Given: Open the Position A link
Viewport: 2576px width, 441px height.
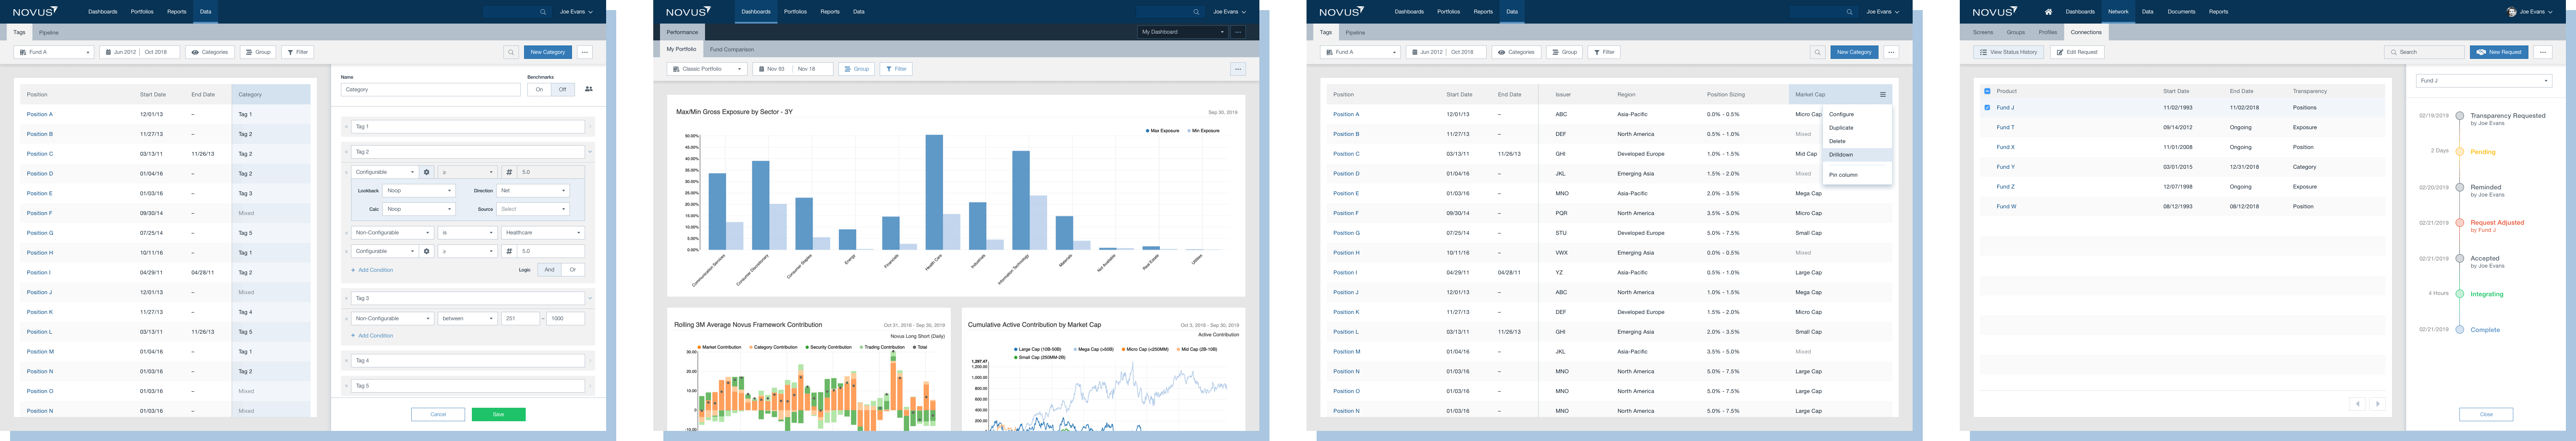Looking at the screenshot, I should point(40,114).
